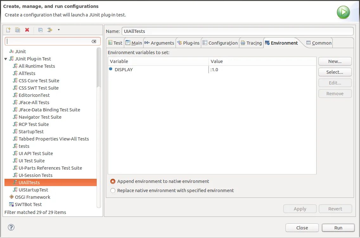The image size is (360, 238).
Task: Click the Filter launch configurations icon
Action: tap(49, 30)
